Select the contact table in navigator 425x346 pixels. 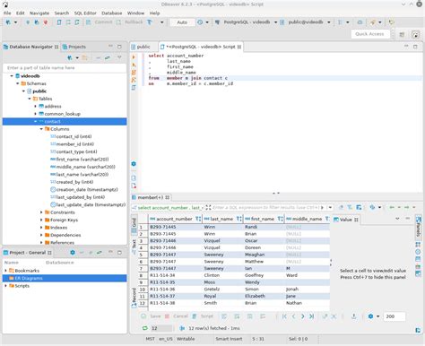coord(65,121)
